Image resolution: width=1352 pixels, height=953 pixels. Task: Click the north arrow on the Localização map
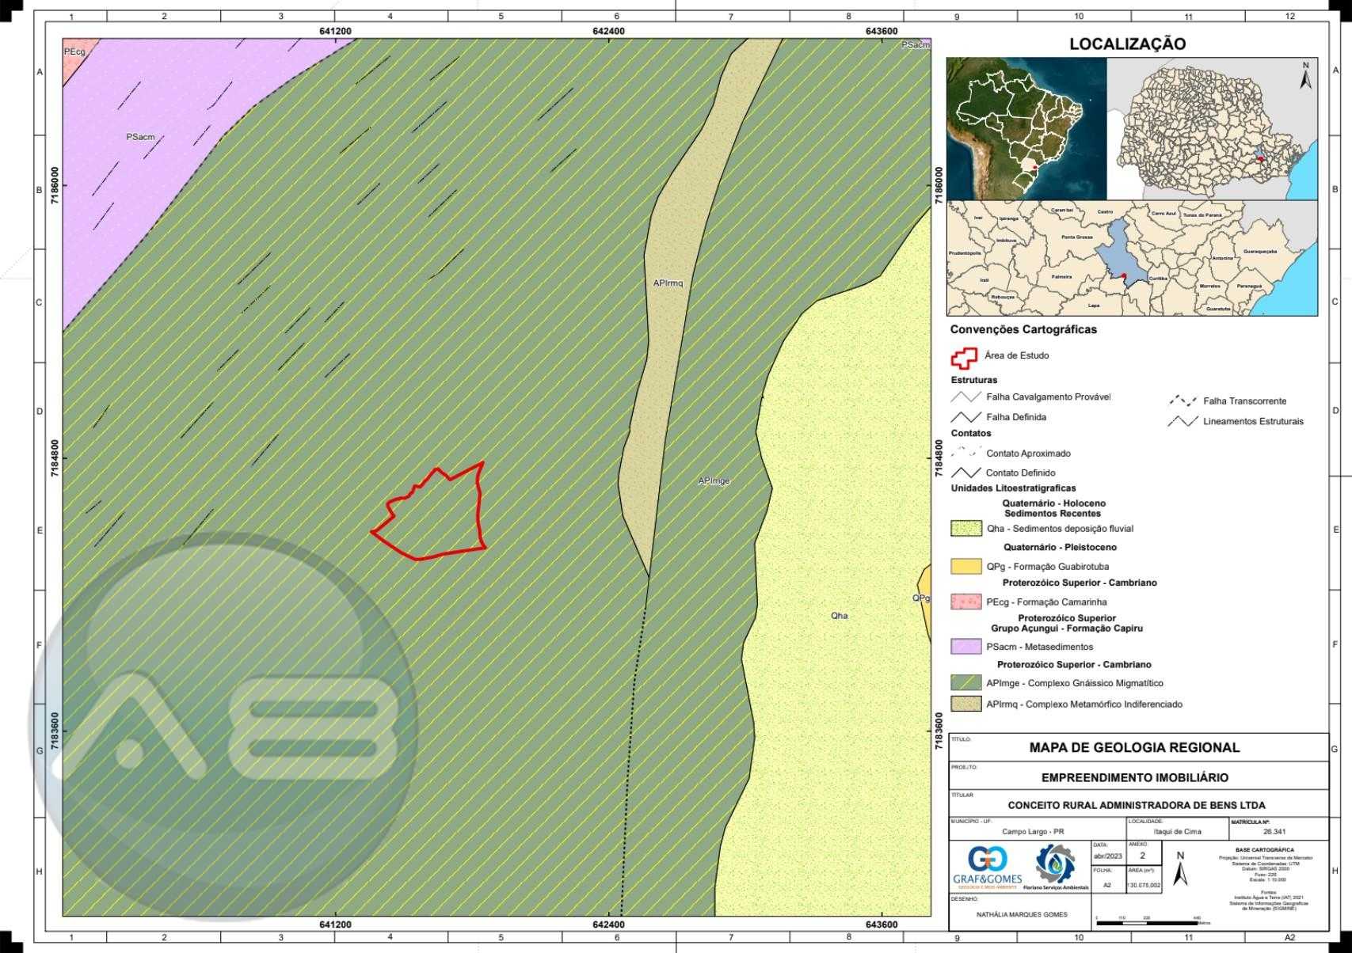(x=1305, y=75)
